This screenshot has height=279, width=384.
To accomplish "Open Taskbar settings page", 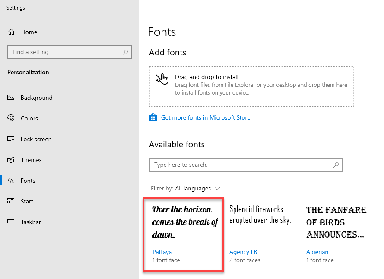I will click(x=31, y=222).
